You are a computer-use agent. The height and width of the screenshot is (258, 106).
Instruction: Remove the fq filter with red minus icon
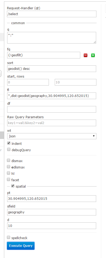pos(86,55)
